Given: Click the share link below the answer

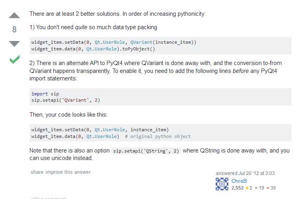Looking at the screenshot, I should (37, 172).
